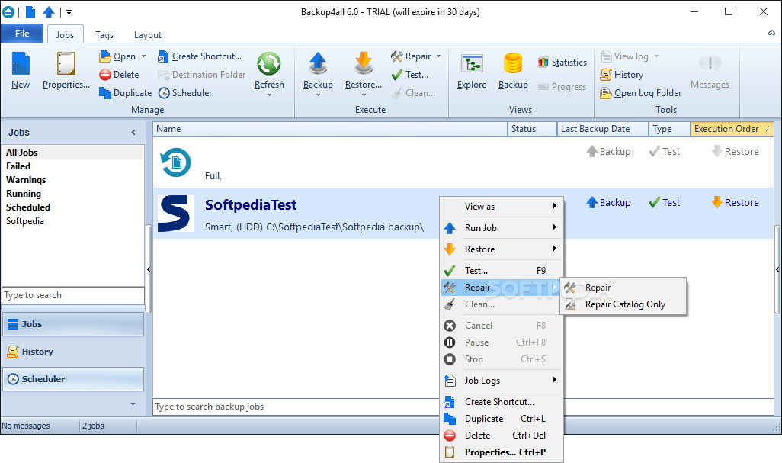Open the Scheduler from the Manage group
The image size is (782, 463).
pos(185,93)
